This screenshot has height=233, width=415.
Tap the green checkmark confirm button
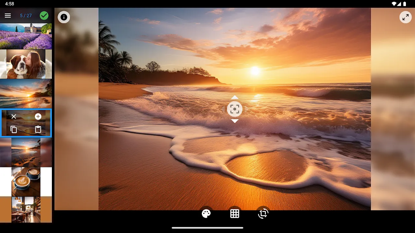[44, 16]
